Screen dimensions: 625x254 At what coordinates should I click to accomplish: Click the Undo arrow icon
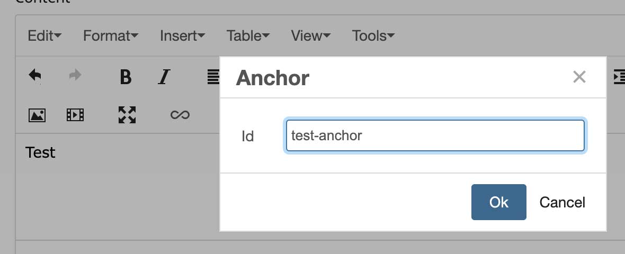pyautogui.click(x=35, y=77)
